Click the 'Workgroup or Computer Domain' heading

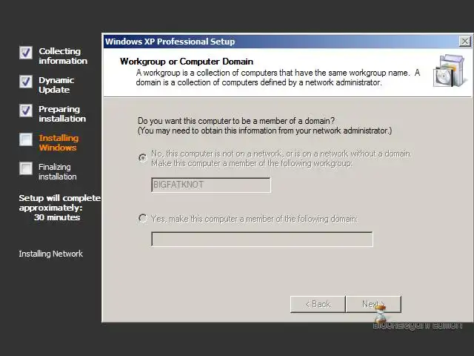click(x=187, y=62)
